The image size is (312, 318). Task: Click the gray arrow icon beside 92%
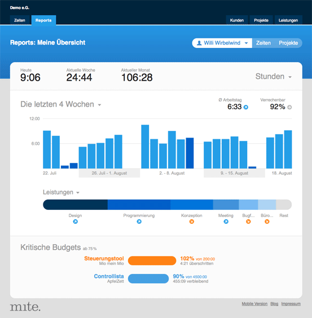click(289, 107)
